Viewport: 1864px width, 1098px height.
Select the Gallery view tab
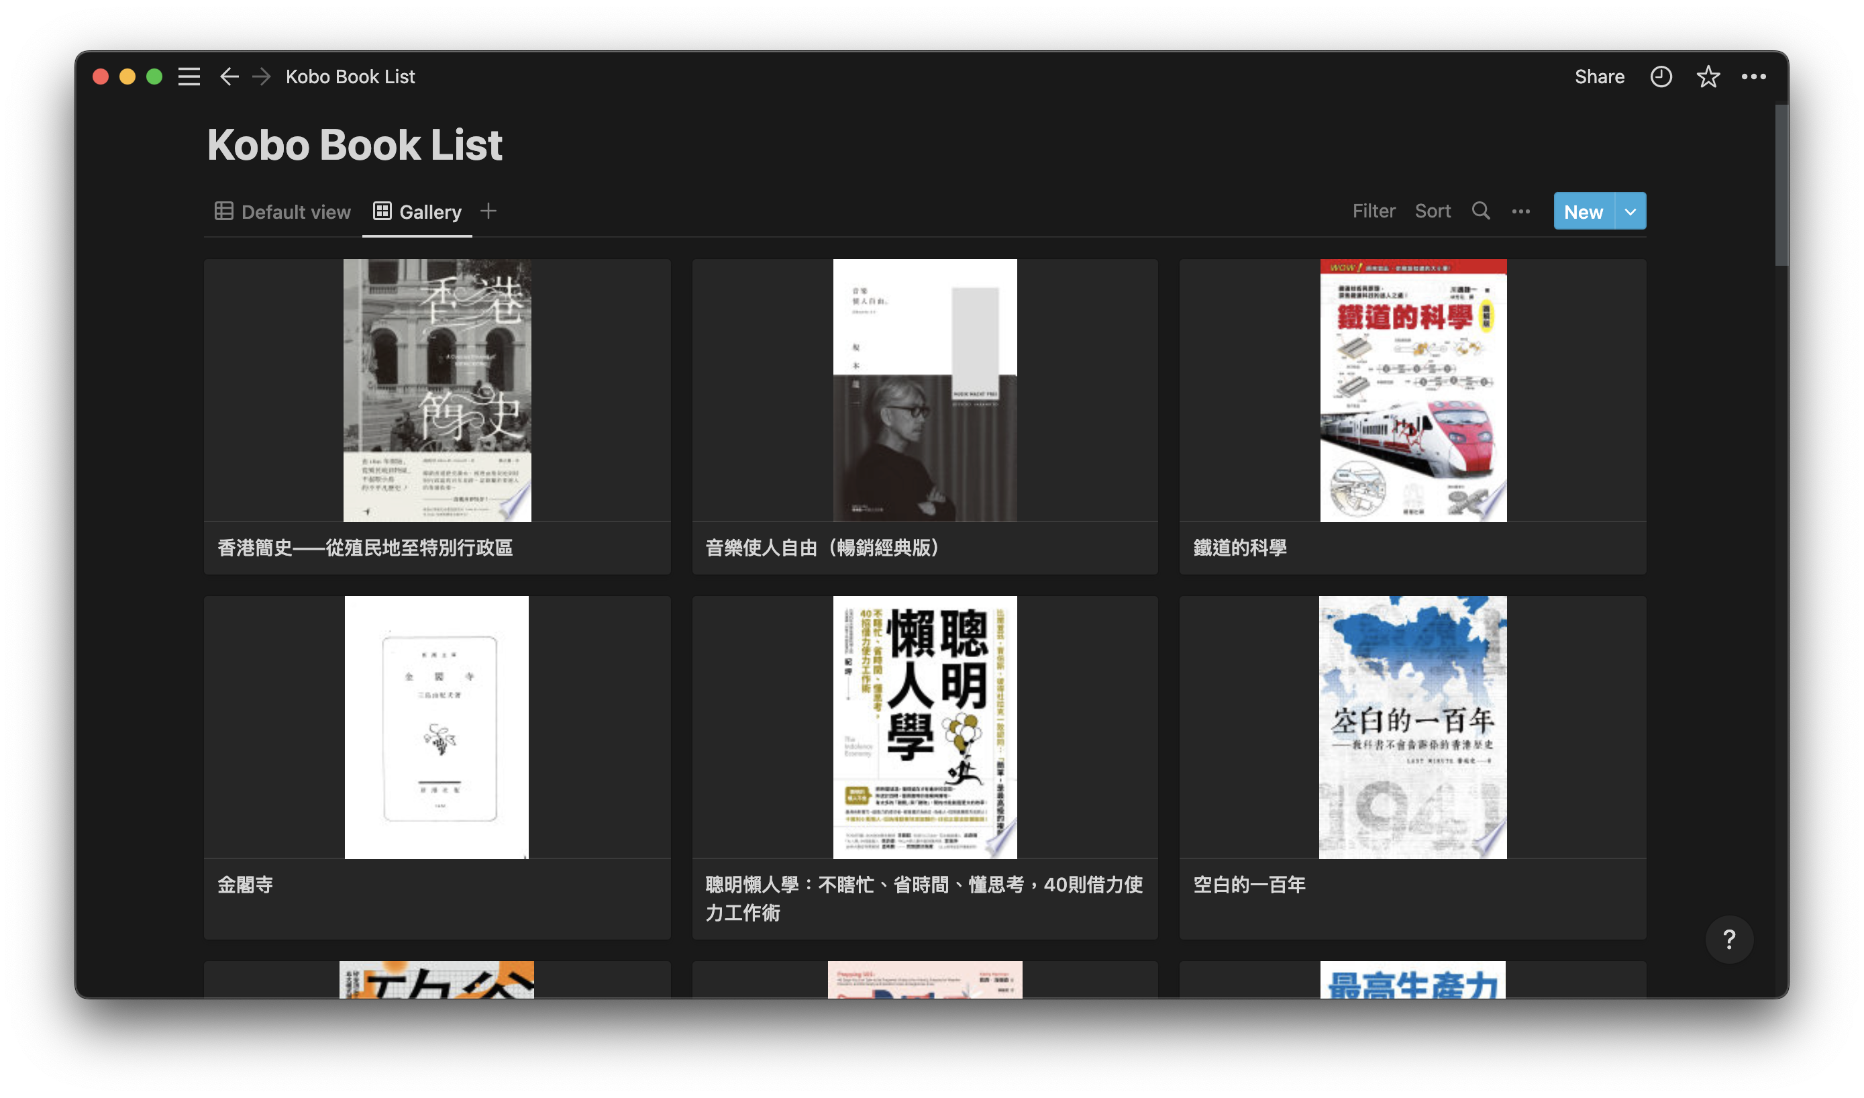417,211
